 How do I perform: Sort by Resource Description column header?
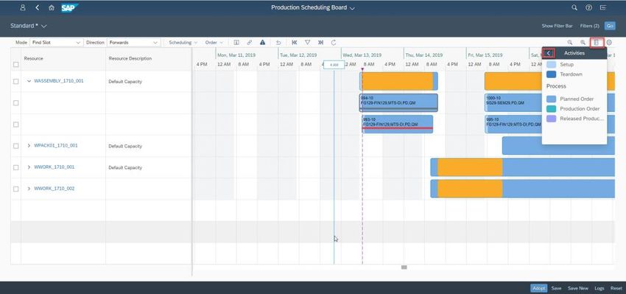pyautogui.click(x=130, y=59)
